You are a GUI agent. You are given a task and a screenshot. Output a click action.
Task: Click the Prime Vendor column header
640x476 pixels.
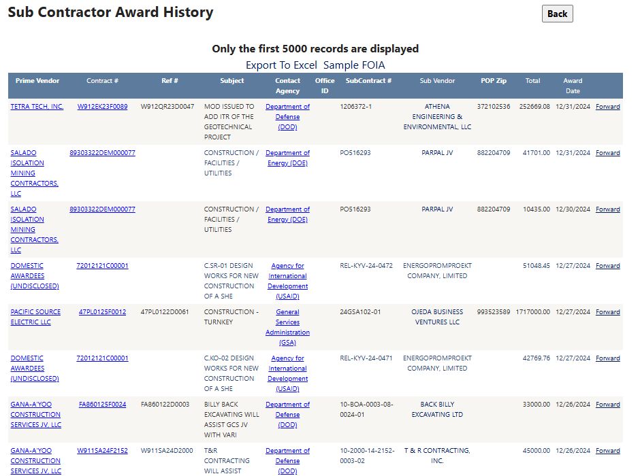[37, 81]
